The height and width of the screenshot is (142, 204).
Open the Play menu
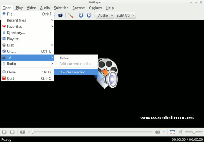point(19,8)
